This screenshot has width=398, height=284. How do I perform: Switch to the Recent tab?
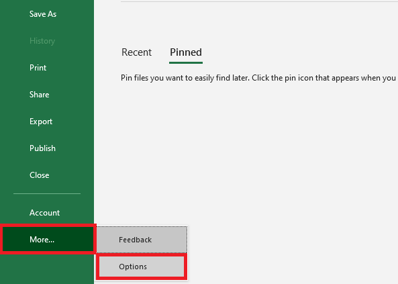[x=136, y=52]
